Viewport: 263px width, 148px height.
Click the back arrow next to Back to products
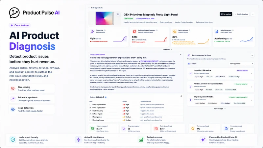(89, 8)
